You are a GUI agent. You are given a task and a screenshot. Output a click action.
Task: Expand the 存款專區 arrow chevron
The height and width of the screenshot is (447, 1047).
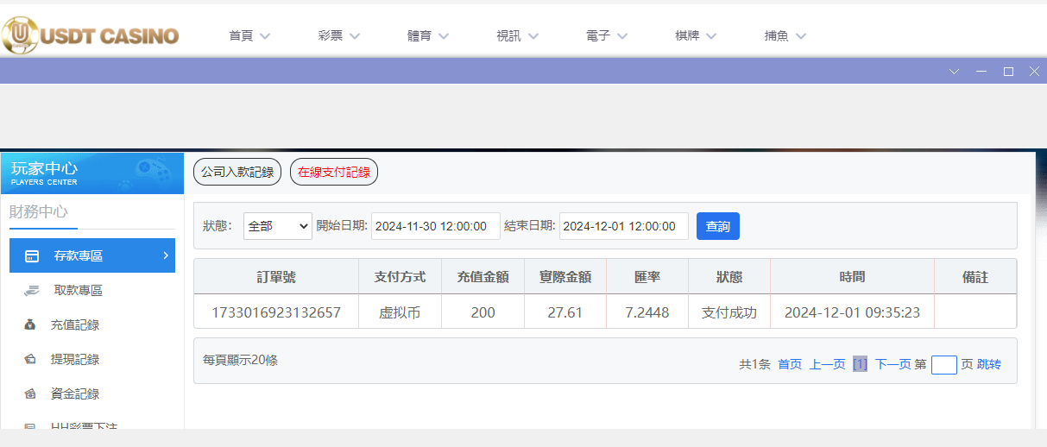click(x=165, y=255)
